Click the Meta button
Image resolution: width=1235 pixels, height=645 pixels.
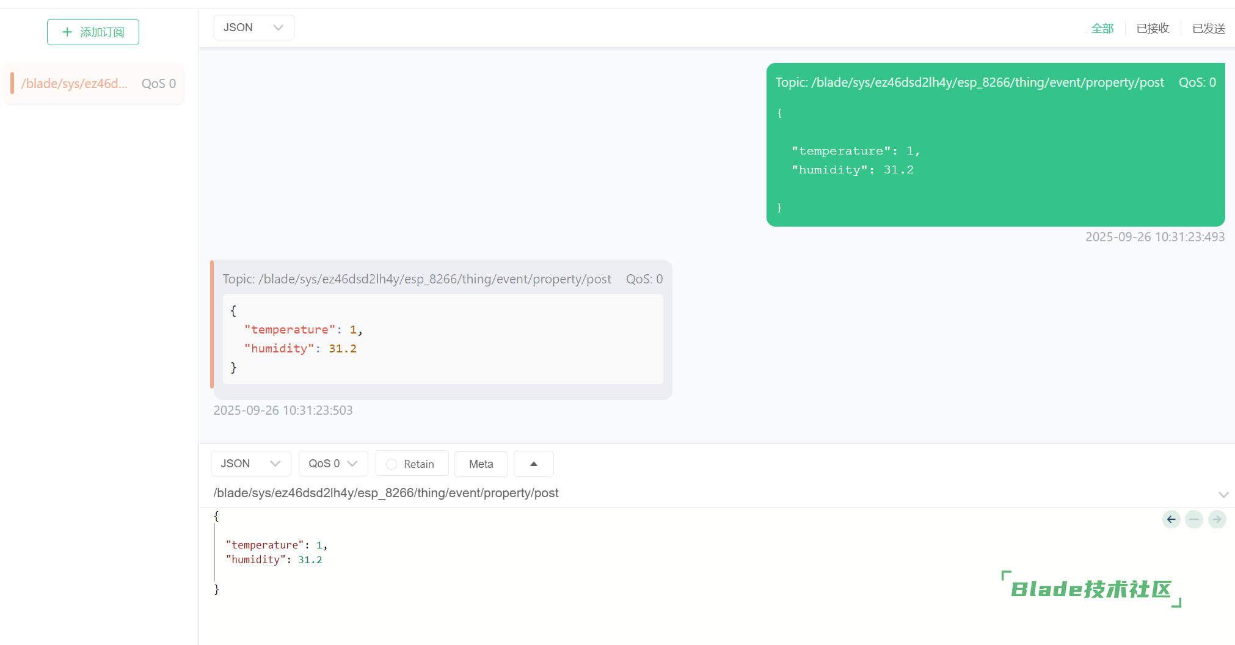pyautogui.click(x=481, y=464)
